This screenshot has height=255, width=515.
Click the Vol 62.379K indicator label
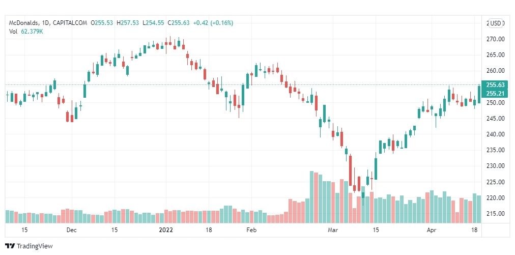click(x=26, y=32)
